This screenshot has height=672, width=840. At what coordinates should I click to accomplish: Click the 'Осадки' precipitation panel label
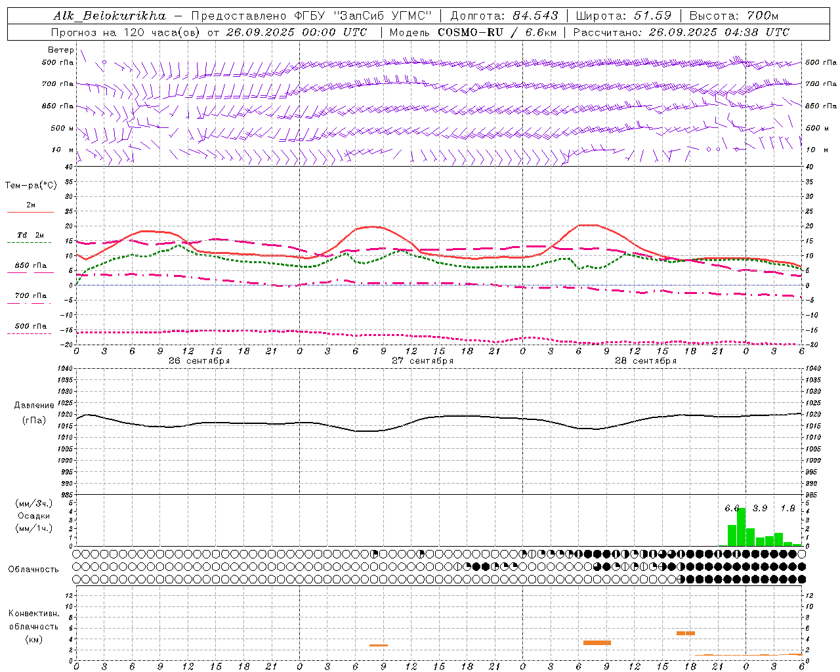(34, 516)
